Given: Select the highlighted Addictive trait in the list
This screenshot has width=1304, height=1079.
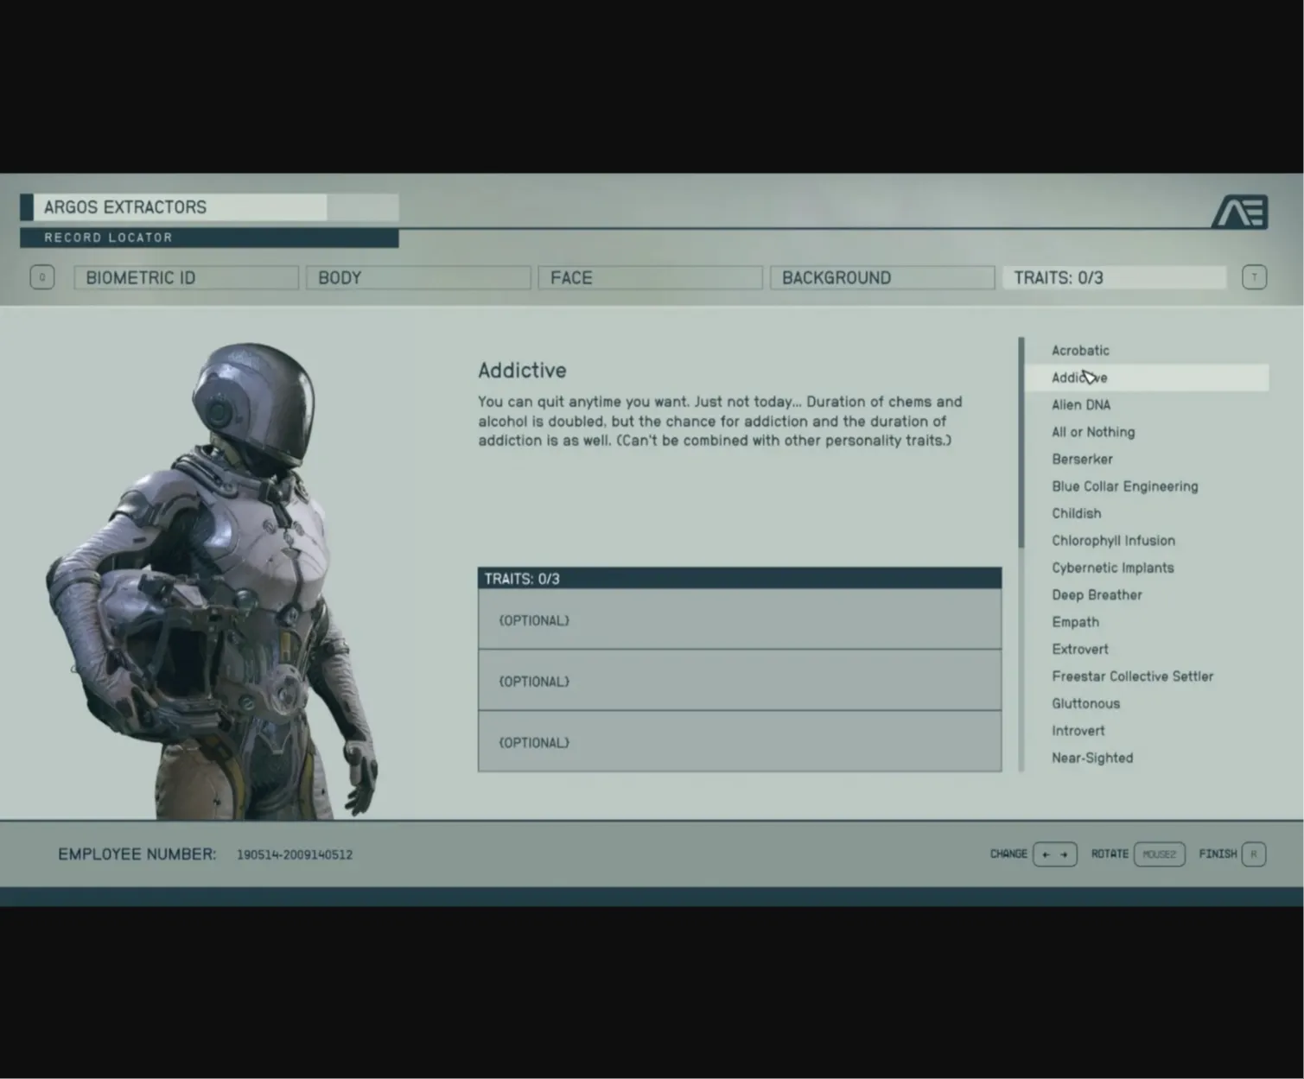Looking at the screenshot, I should point(1147,378).
